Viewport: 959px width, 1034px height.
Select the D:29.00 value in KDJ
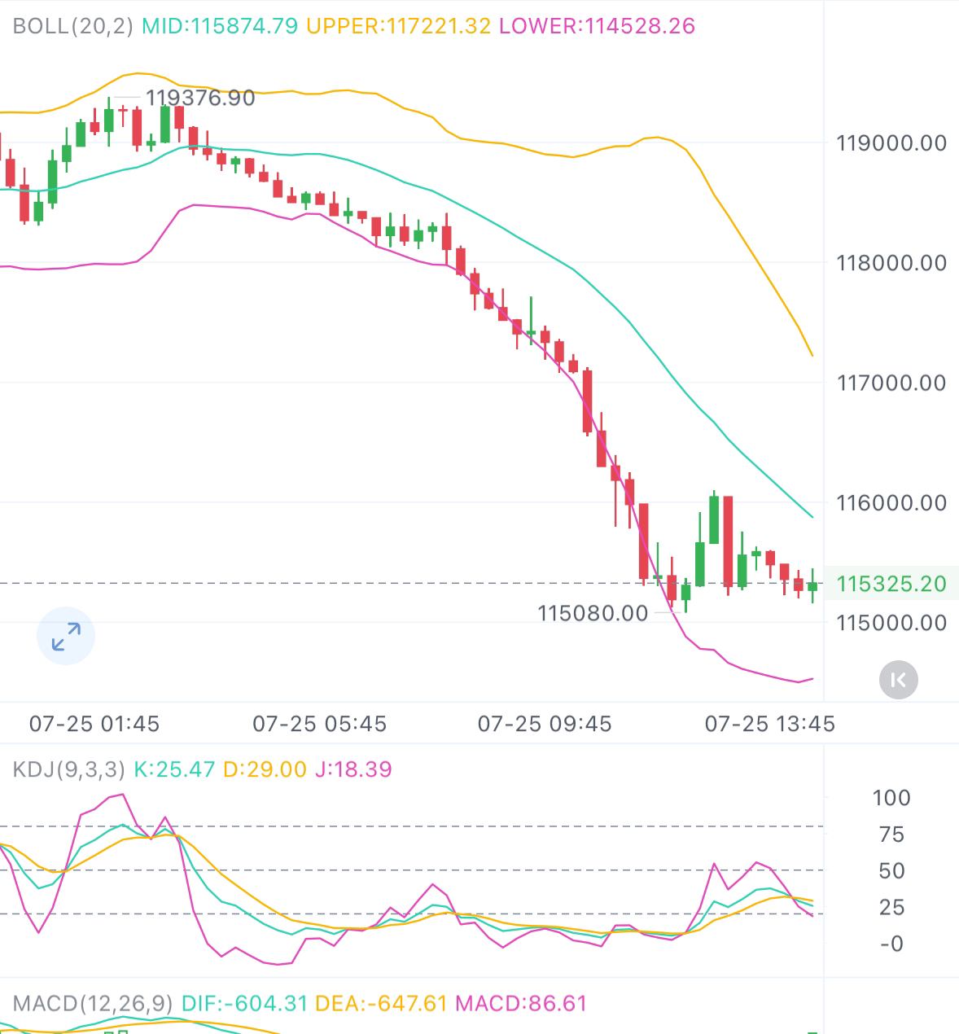pyautogui.click(x=265, y=769)
